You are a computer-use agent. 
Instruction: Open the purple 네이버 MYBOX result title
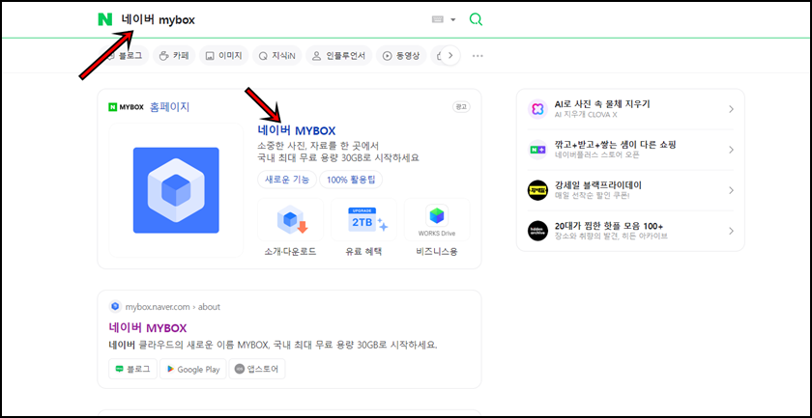click(x=148, y=328)
